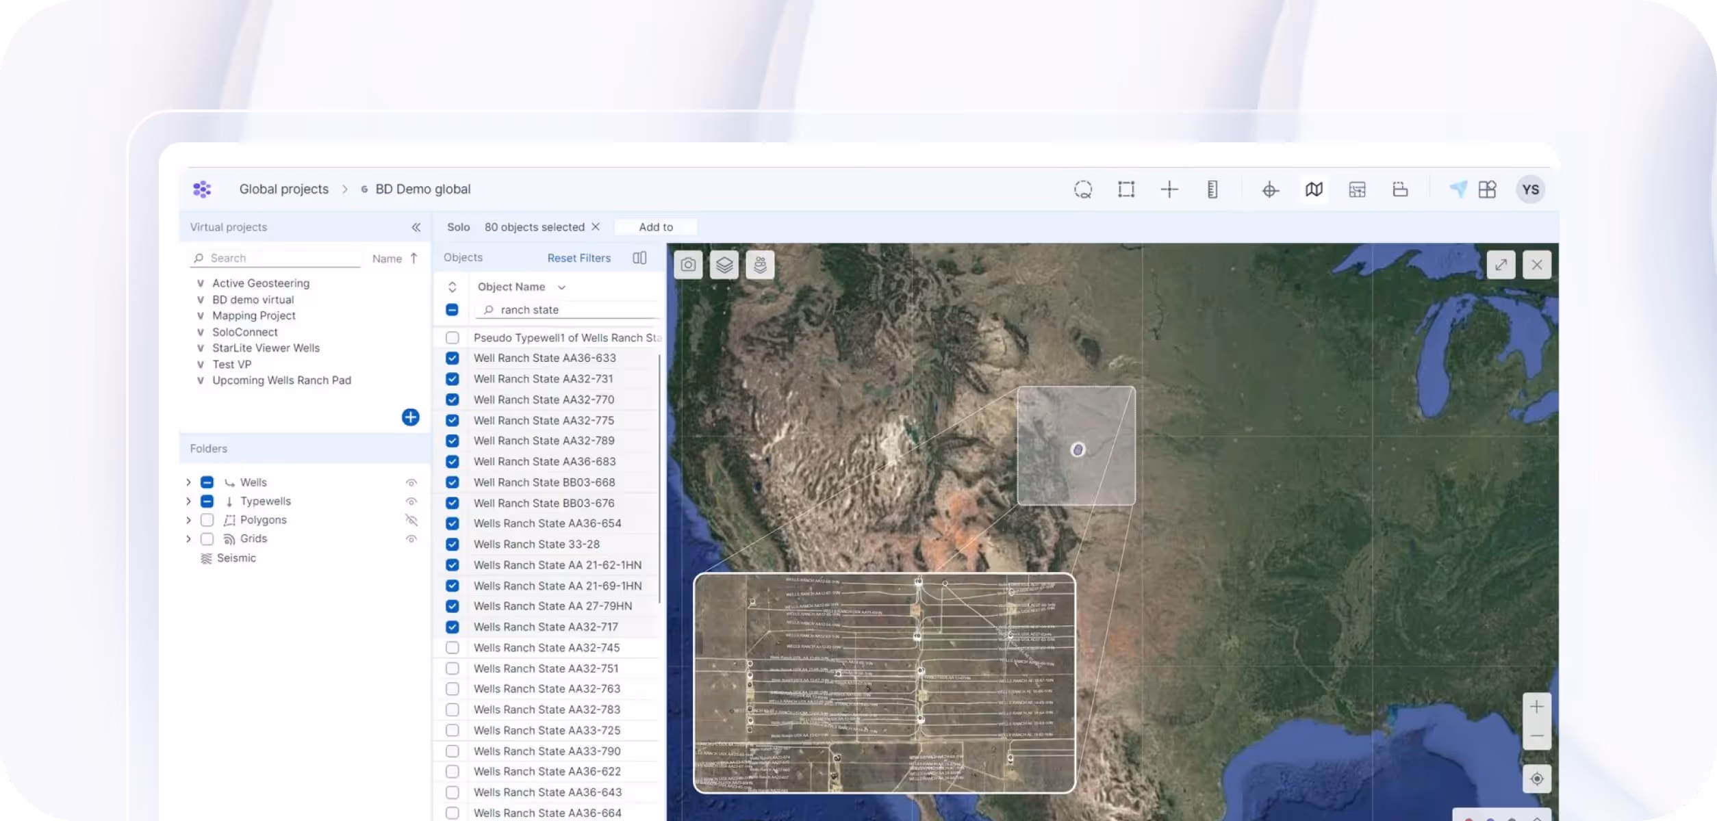
Task: Click the objects list scrollbar
Action: (659, 479)
